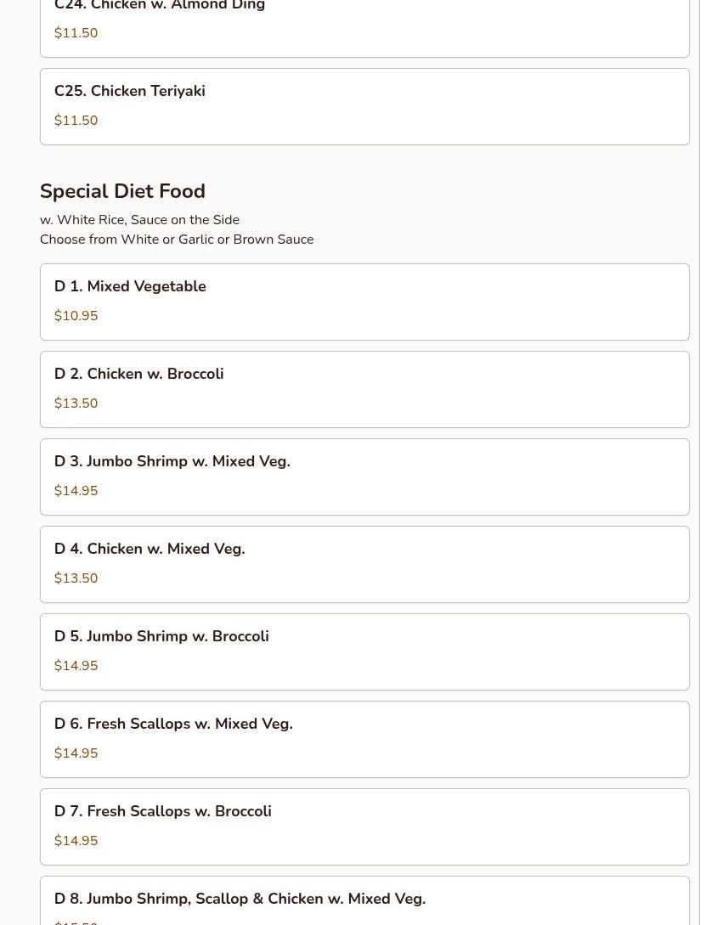Click $14.95 price under D 7 Fresh Scallops
The image size is (717, 925).
click(76, 841)
